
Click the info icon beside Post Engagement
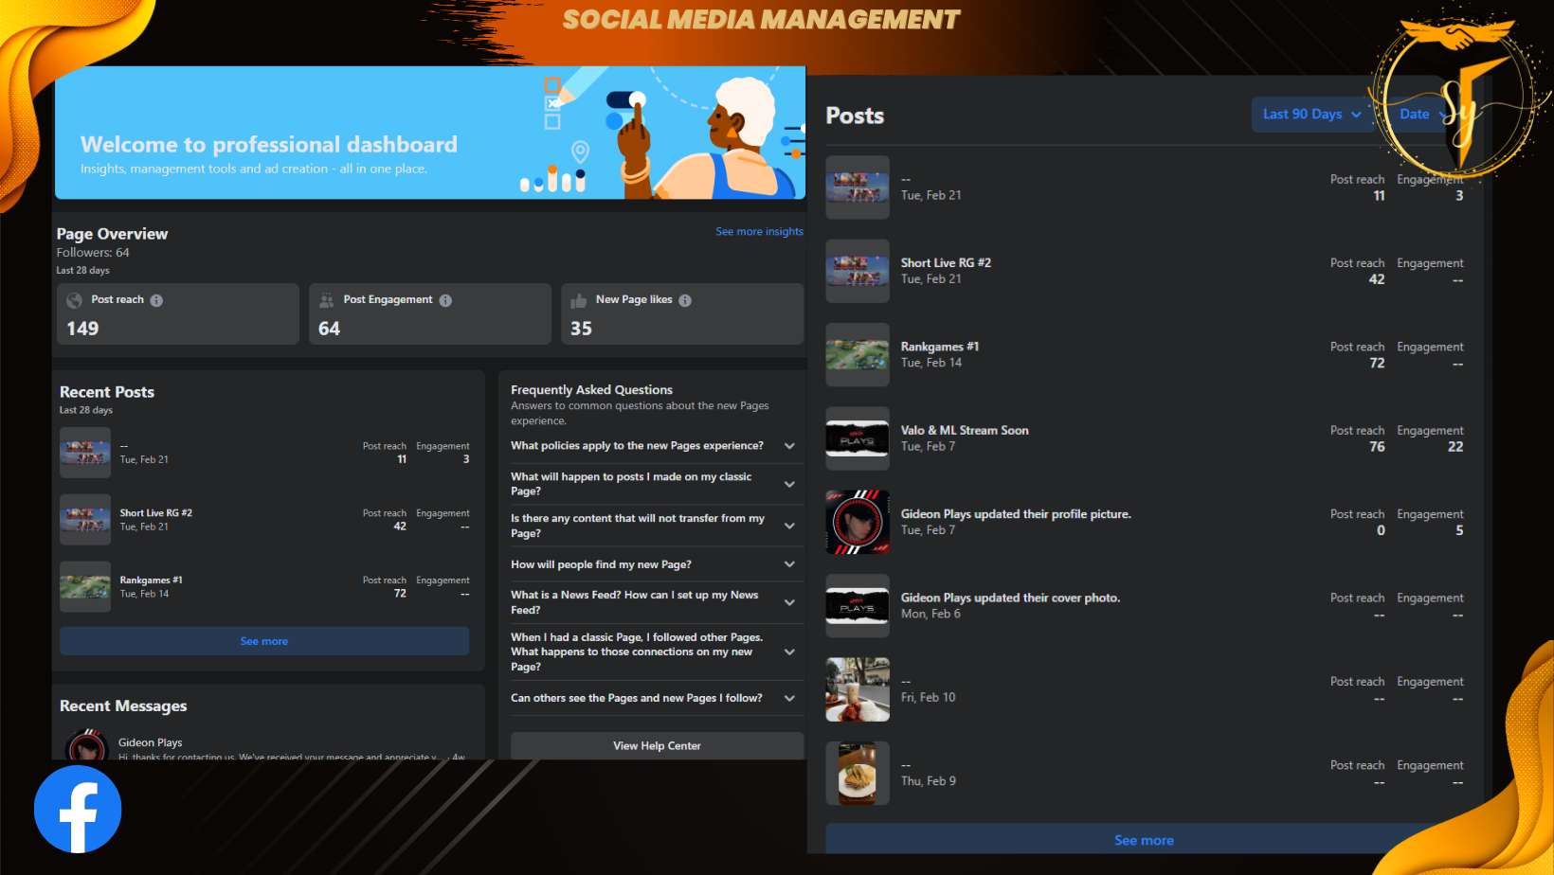click(x=445, y=300)
